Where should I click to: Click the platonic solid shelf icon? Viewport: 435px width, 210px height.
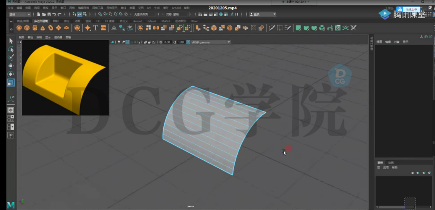tap(77, 28)
